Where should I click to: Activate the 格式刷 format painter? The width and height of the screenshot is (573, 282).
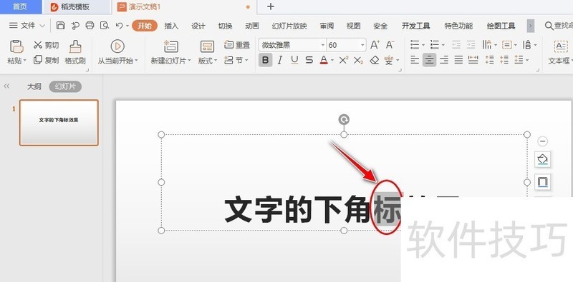[75, 52]
